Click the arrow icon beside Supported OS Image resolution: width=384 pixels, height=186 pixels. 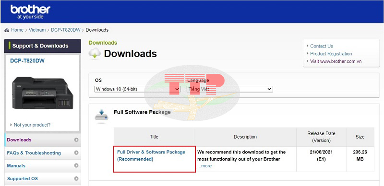click(76, 179)
